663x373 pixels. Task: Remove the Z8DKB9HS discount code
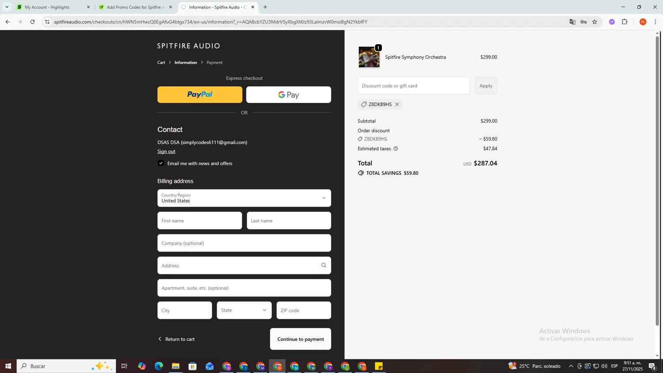(397, 104)
